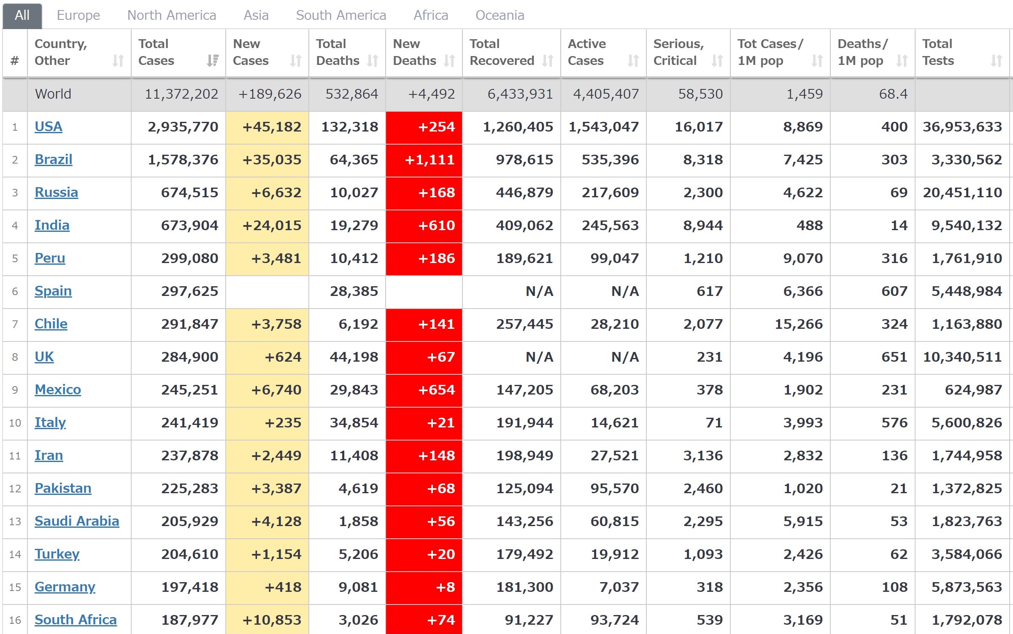Open the Russia country link

pyautogui.click(x=56, y=192)
